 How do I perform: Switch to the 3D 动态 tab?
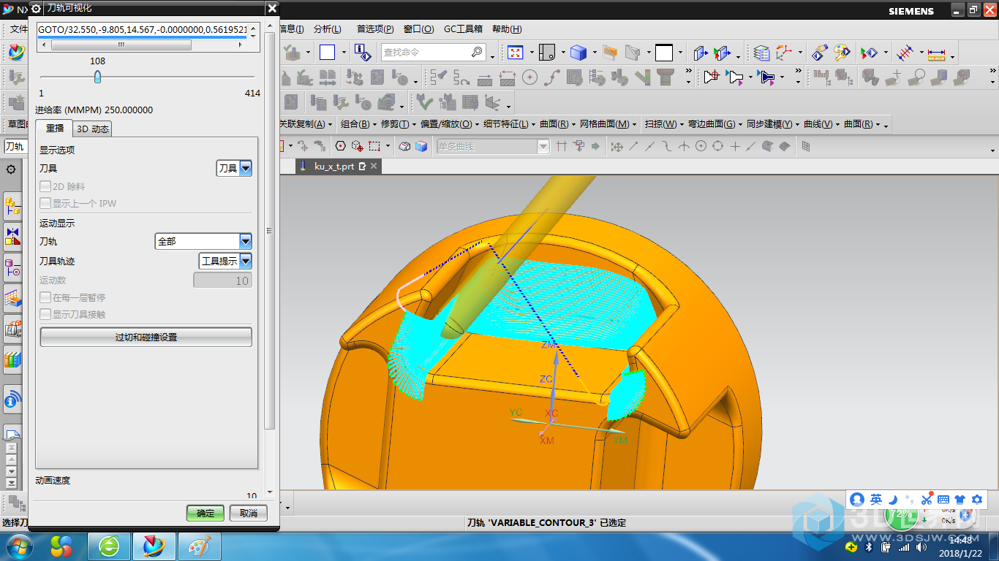click(92, 129)
